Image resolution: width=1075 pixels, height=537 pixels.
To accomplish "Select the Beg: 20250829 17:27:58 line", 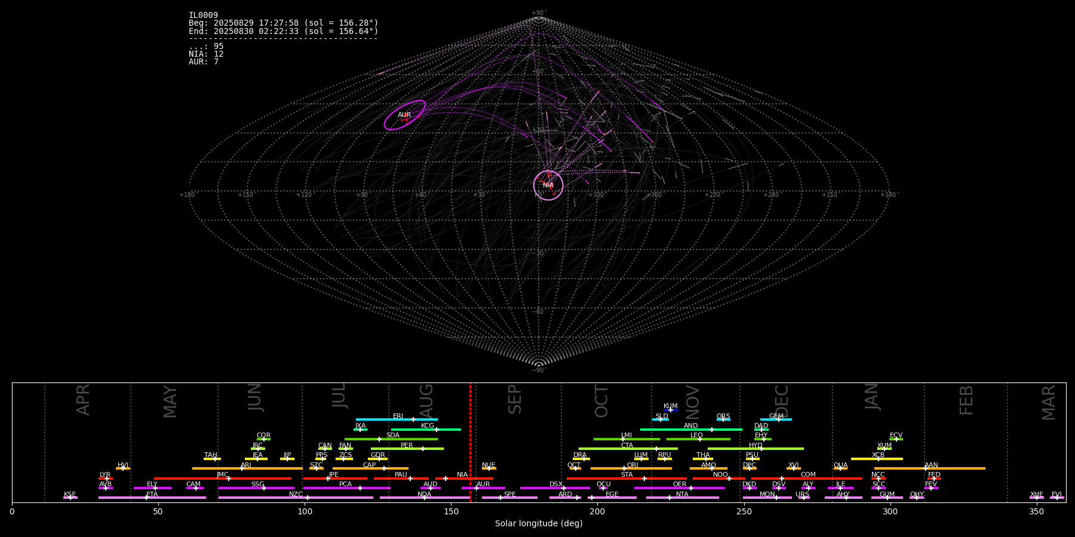I will point(284,23).
